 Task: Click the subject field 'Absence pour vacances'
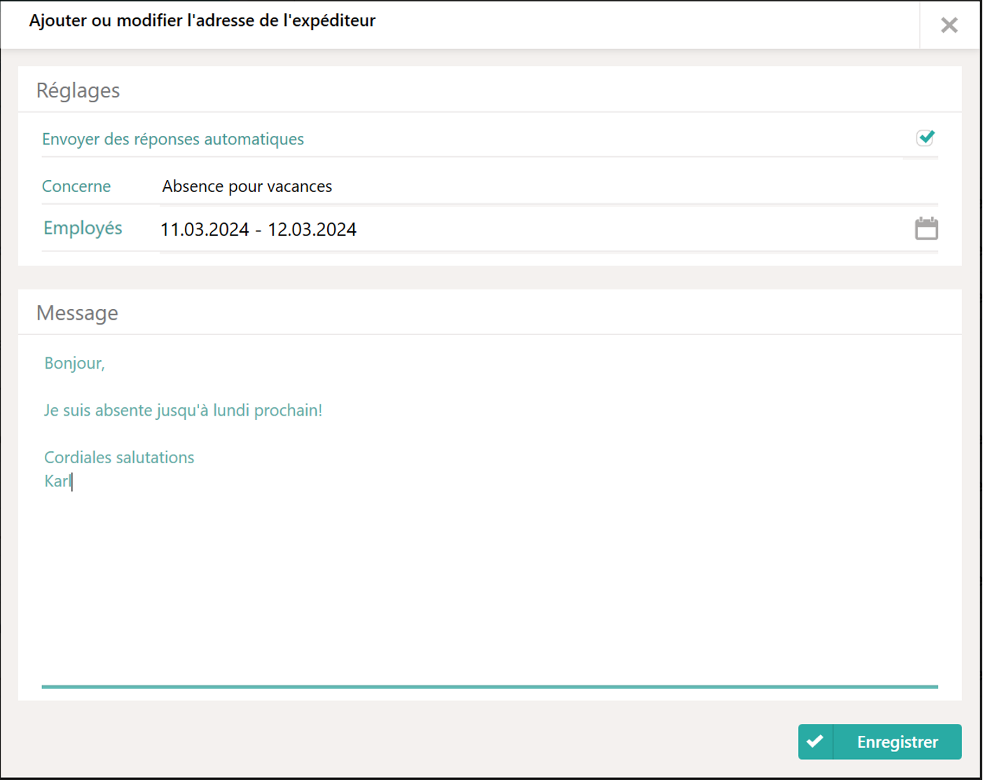pyautogui.click(x=247, y=186)
